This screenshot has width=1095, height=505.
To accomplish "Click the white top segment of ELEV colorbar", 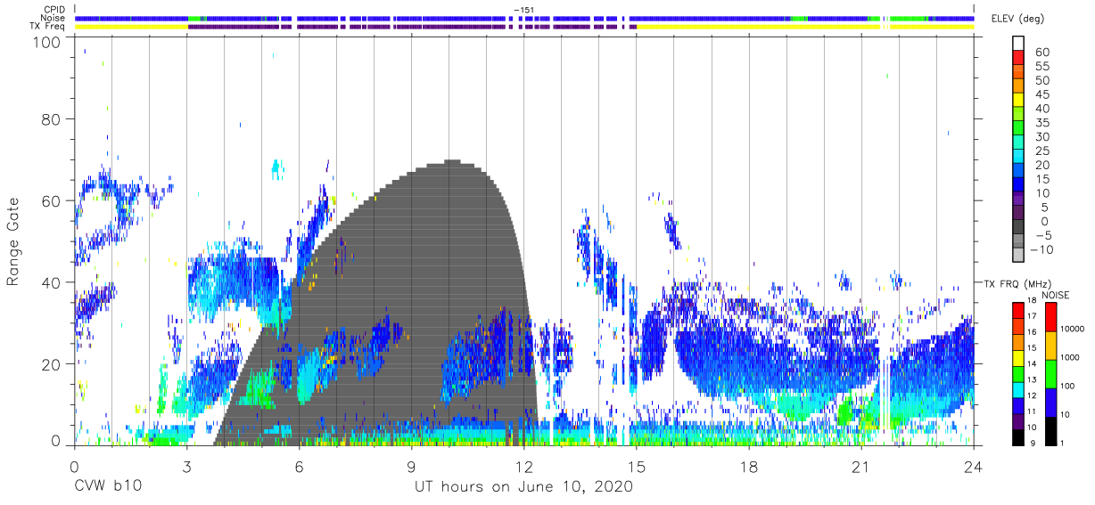I will coord(1018,44).
